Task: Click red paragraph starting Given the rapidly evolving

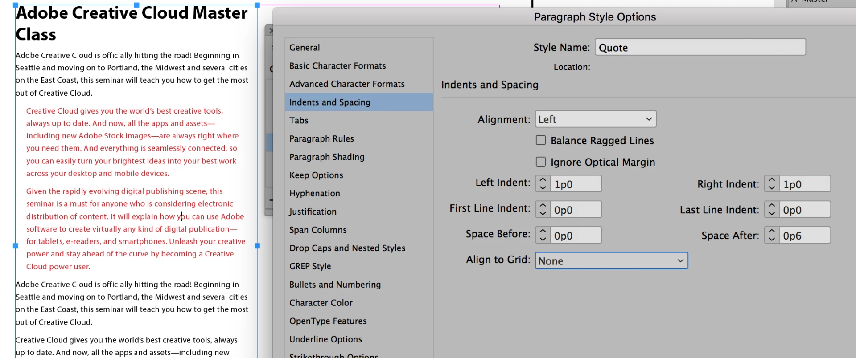Action: pos(136,229)
